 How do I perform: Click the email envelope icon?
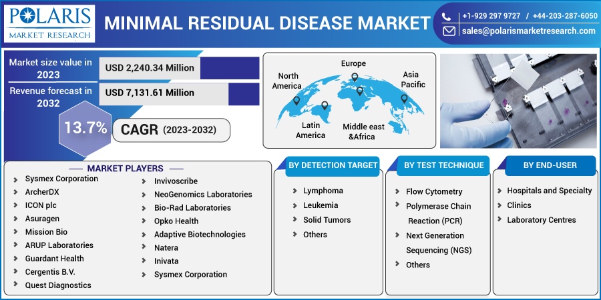pyautogui.click(x=449, y=31)
